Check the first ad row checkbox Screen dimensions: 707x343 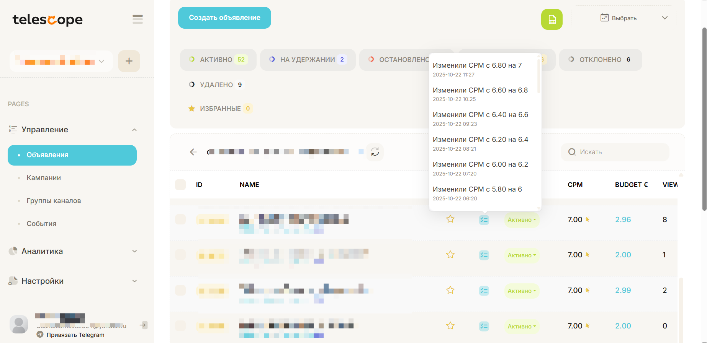[180, 219]
